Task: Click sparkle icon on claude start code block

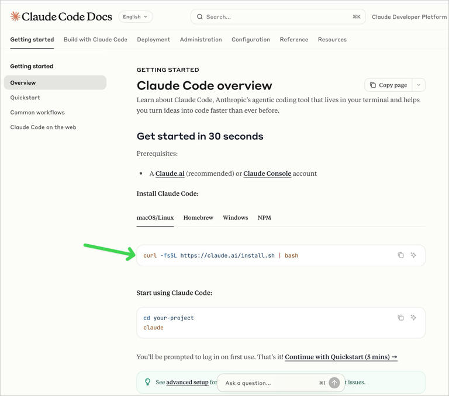Action: (413, 318)
